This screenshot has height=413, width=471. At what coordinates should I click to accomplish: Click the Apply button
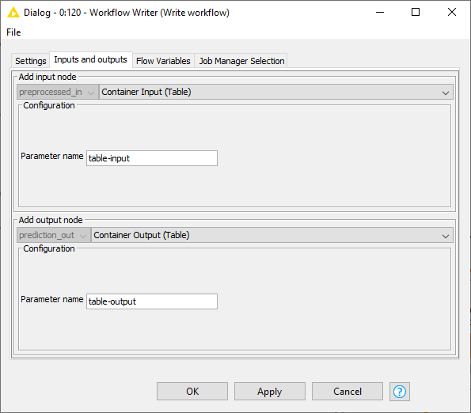tap(270, 392)
